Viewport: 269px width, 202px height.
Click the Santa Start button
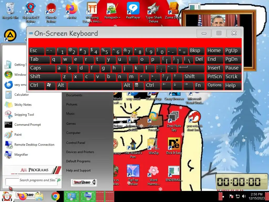tap(7, 196)
